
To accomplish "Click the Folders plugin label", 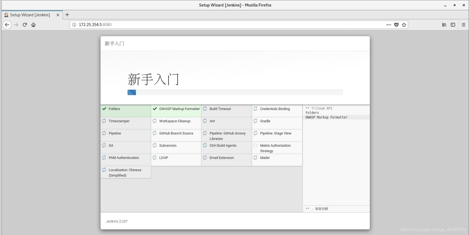I will click(x=114, y=109).
